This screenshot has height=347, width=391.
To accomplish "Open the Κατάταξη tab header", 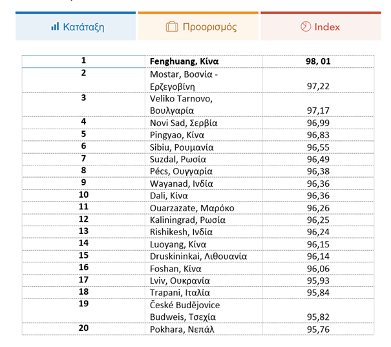I will click(76, 26).
